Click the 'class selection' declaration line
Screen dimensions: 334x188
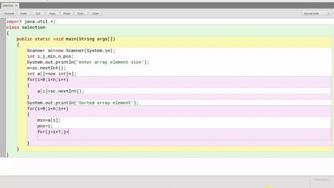point(26,27)
